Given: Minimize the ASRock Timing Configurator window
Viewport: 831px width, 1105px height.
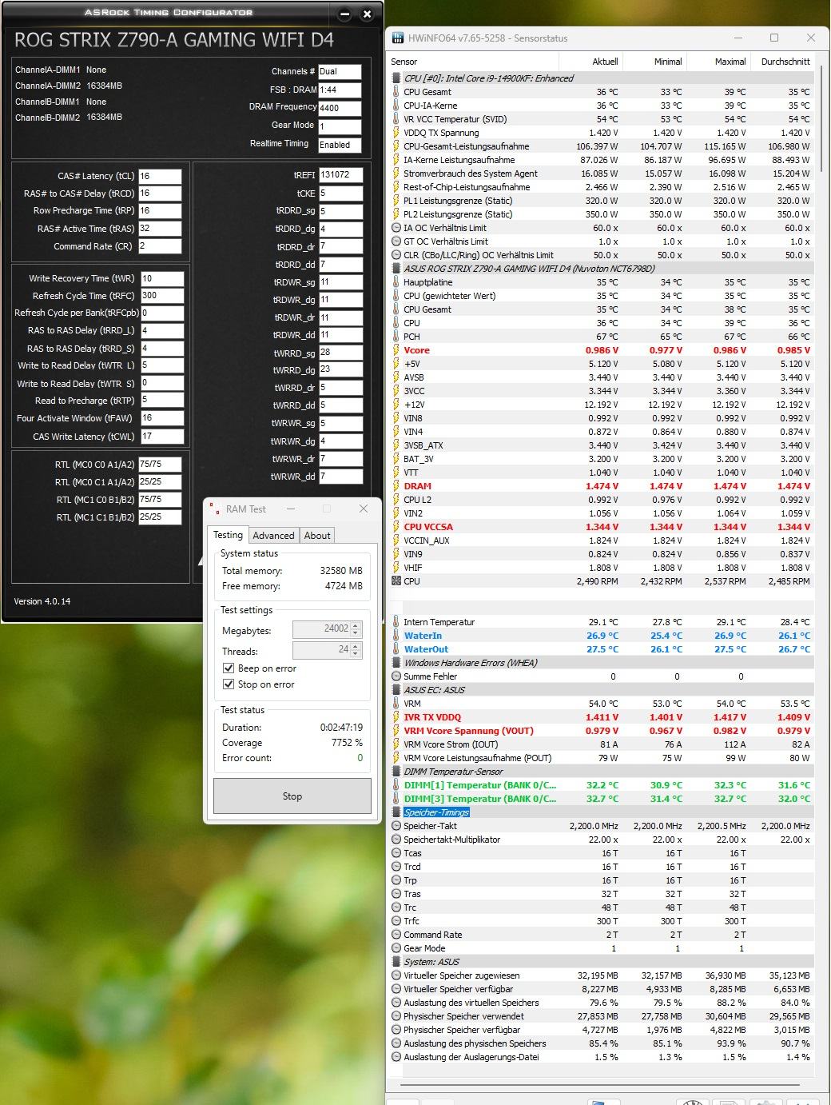Looking at the screenshot, I should point(345,14).
